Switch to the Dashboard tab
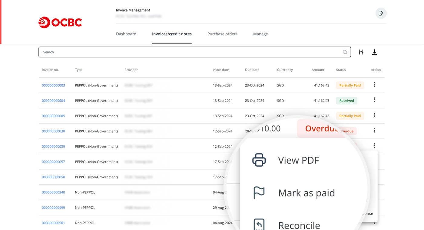The height and width of the screenshot is (230, 424). click(x=126, y=34)
